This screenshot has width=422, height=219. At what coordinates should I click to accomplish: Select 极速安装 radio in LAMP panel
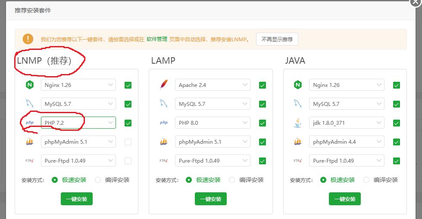pos(189,180)
